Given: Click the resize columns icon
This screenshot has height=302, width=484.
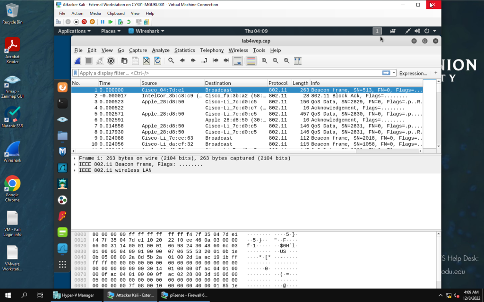Looking at the screenshot, I should tap(298, 61).
